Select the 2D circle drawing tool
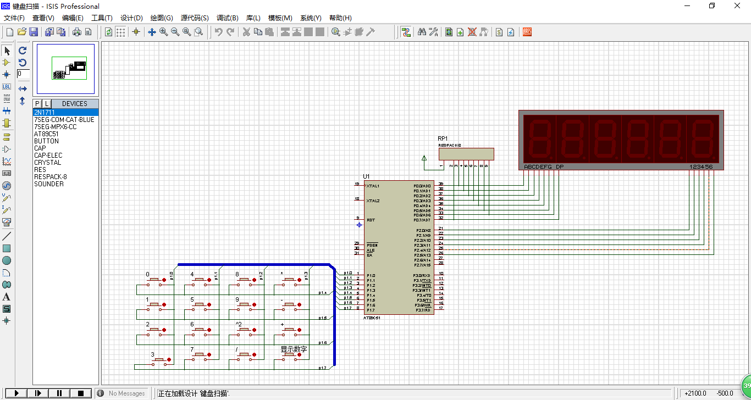 [7, 260]
